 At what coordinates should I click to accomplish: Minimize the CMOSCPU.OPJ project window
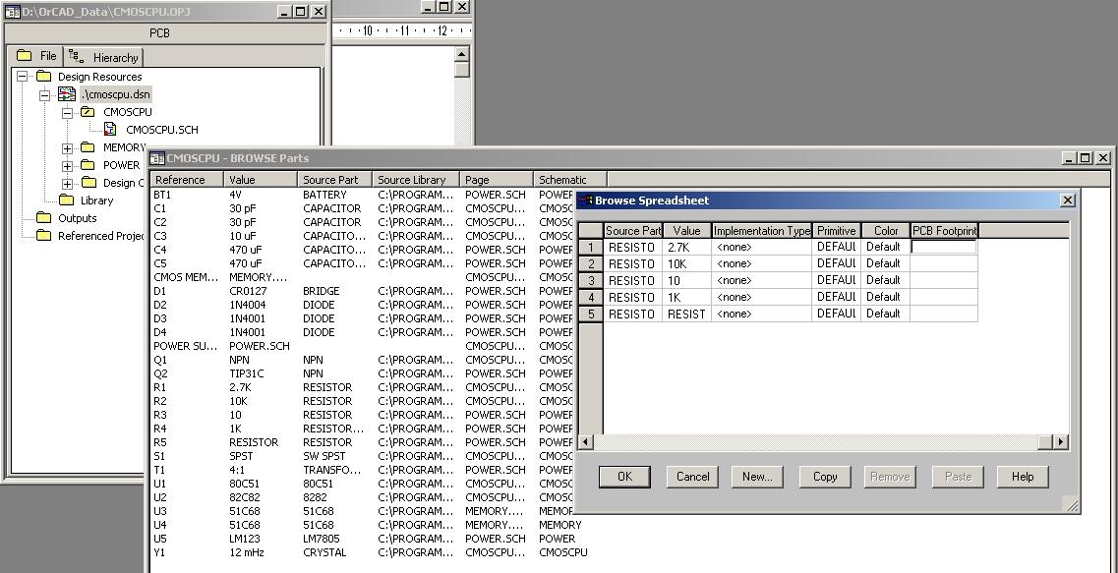[284, 12]
